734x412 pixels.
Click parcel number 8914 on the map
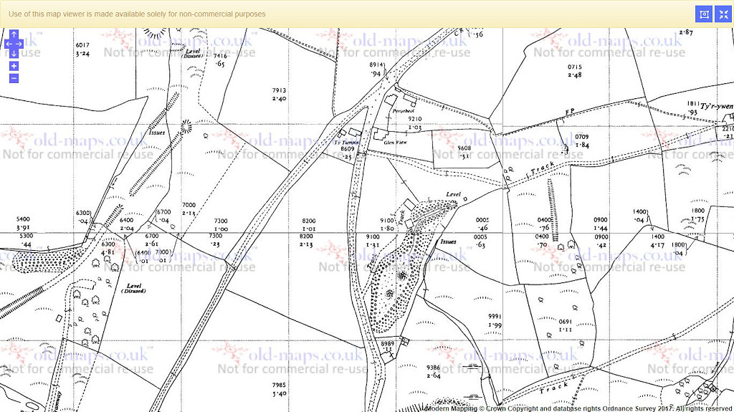[x=376, y=65]
